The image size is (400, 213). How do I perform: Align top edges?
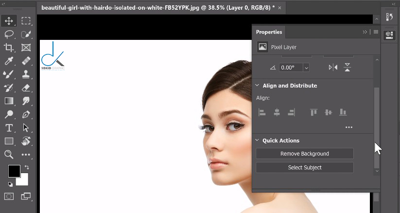313,112
